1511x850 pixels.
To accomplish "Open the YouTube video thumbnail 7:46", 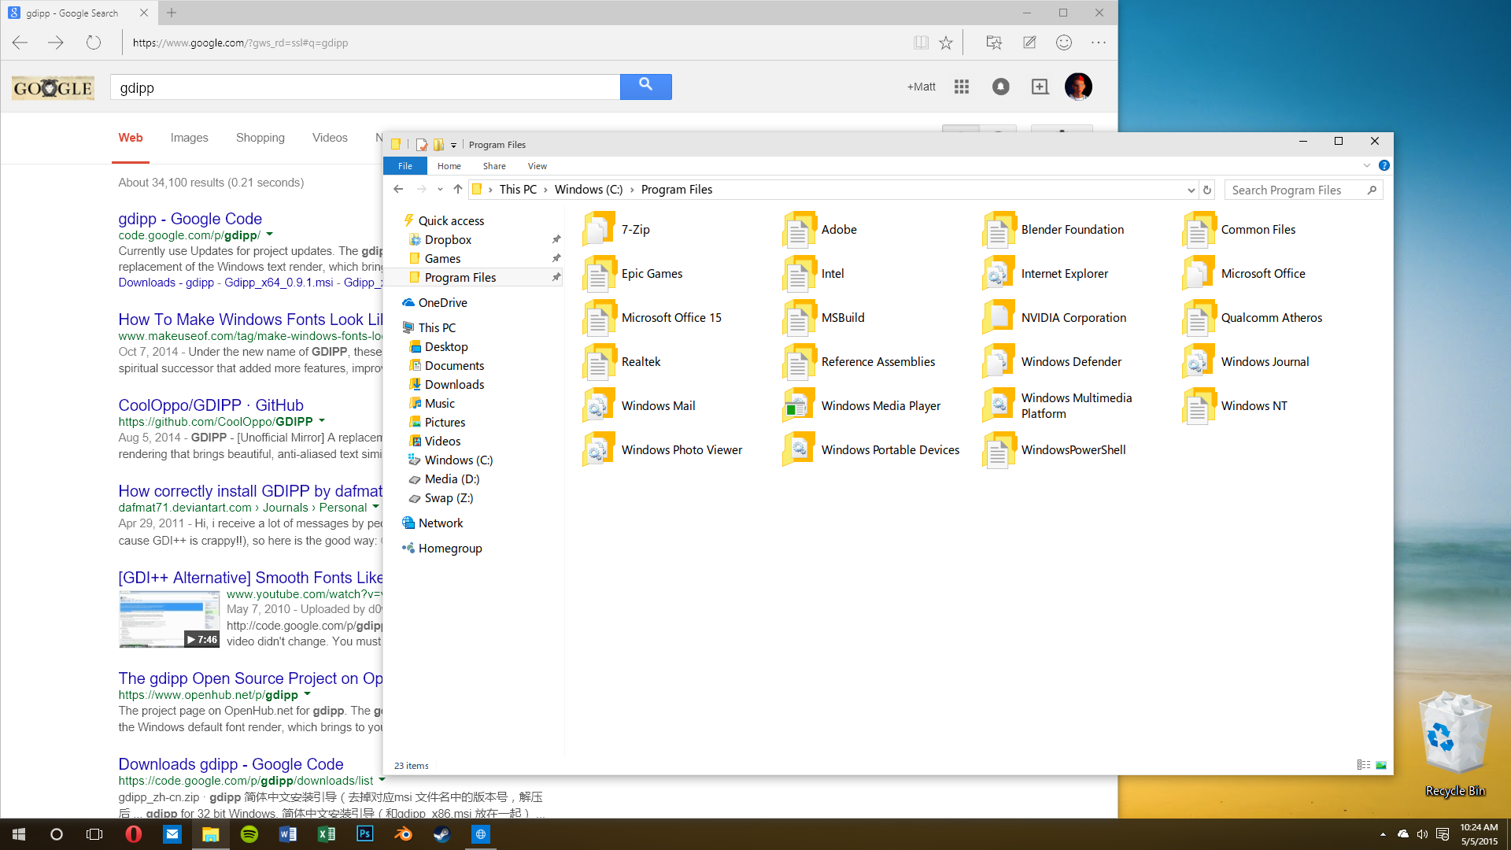I will pyautogui.click(x=169, y=620).
